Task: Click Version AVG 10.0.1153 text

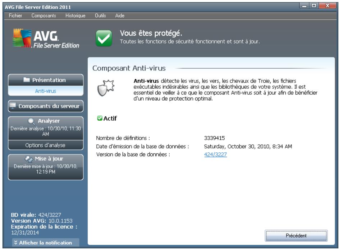Action: click(42, 221)
